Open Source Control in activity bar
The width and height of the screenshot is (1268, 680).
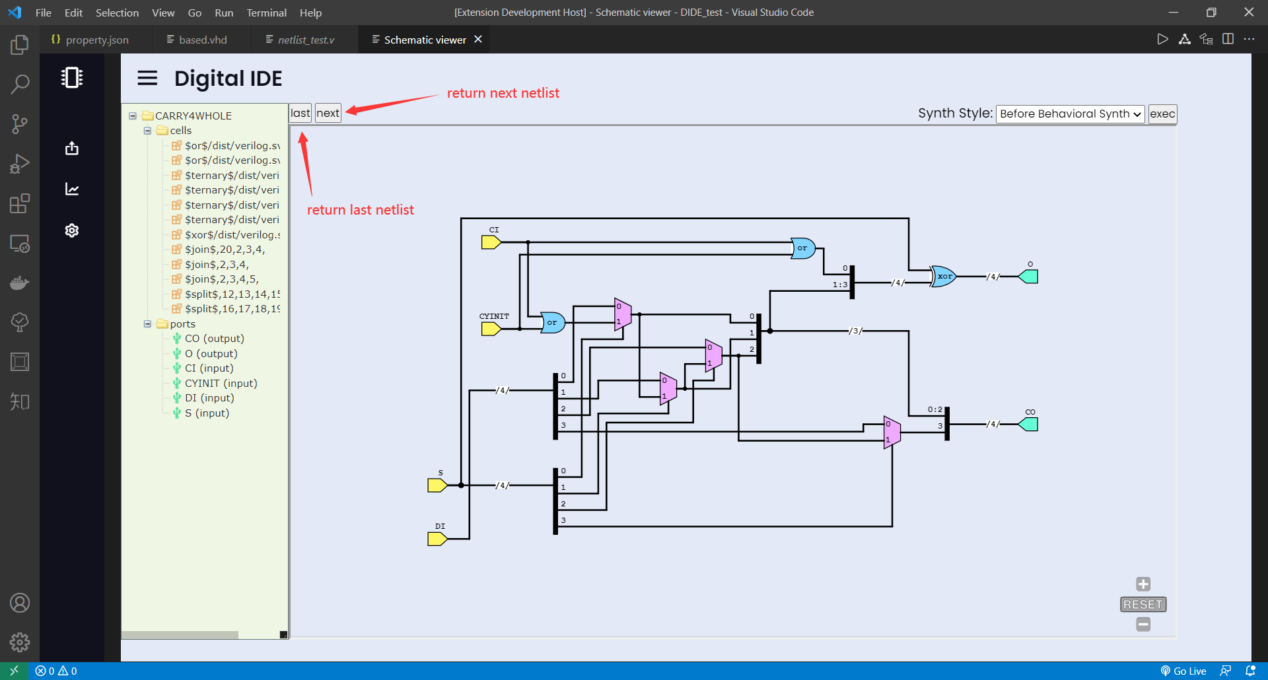click(20, 124)
